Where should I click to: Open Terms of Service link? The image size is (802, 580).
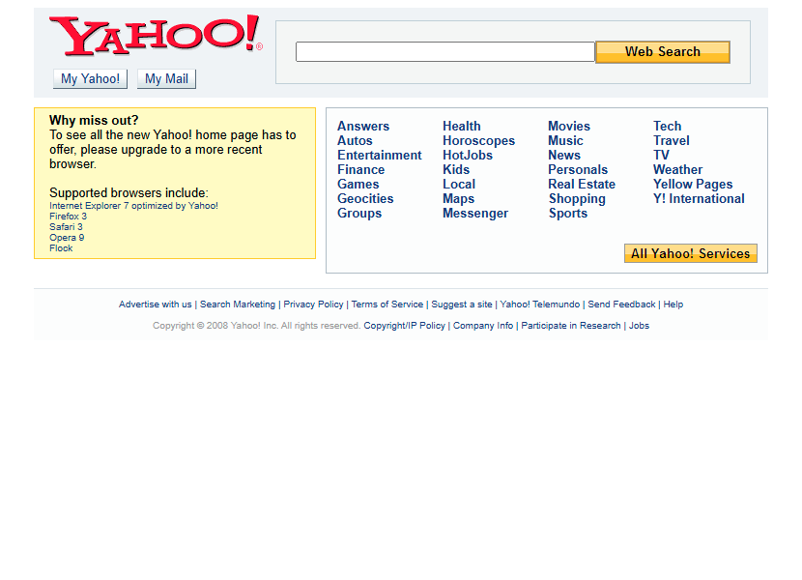point(387,304)
